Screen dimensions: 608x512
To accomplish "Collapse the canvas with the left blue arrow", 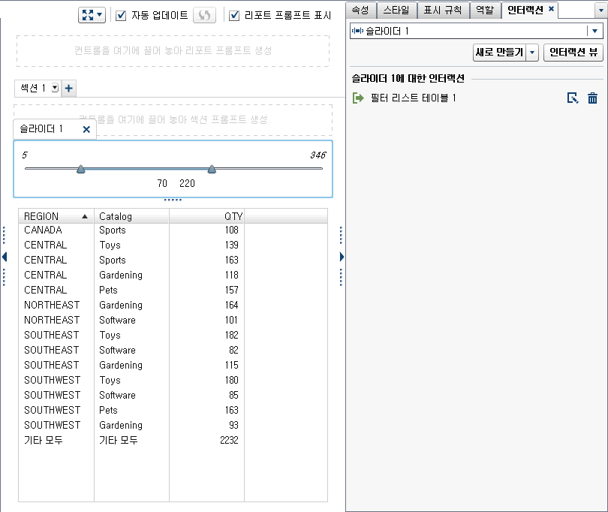I will (4, 256).
